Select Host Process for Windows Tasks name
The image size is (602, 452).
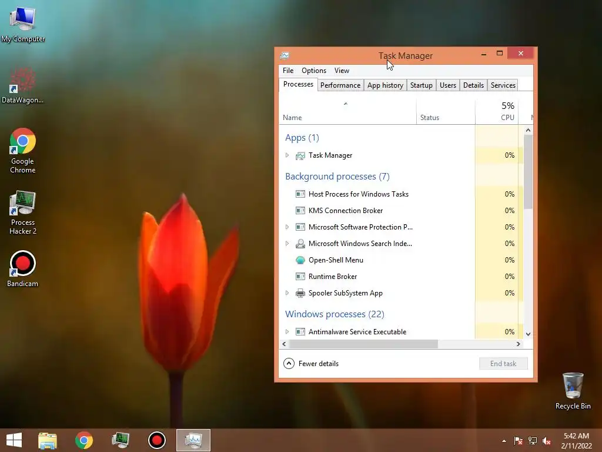(359, 194)
